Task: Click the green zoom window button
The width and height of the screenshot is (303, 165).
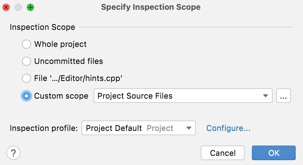Action: pyautogui.click(x=30, y=7)
